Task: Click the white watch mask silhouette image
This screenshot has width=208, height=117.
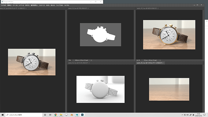Action: pos(100,35)
